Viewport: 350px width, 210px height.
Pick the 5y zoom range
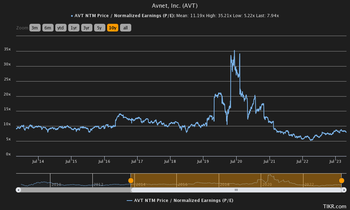coord(100,28)
